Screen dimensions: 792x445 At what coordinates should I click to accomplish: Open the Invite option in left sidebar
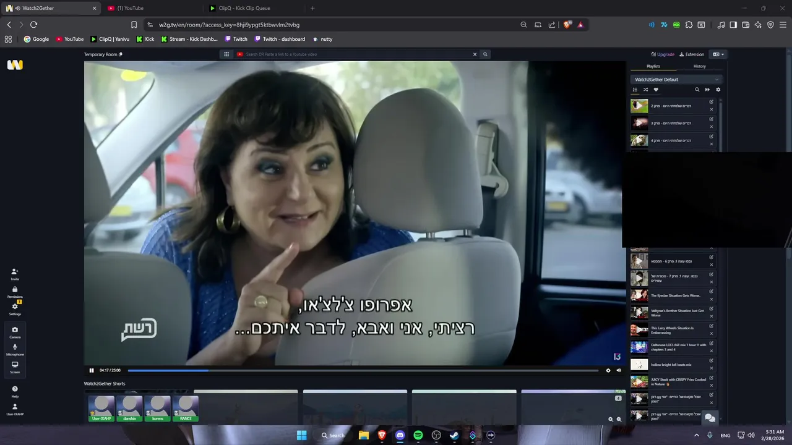click(x=15, y=274)
